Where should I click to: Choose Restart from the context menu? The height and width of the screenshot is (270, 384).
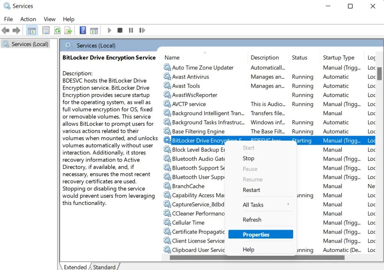tap(251, 190)
